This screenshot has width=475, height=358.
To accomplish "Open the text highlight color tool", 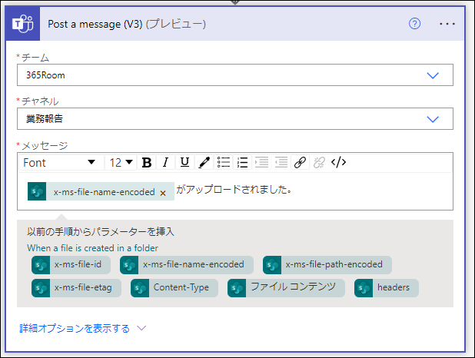I will (204, 162).
